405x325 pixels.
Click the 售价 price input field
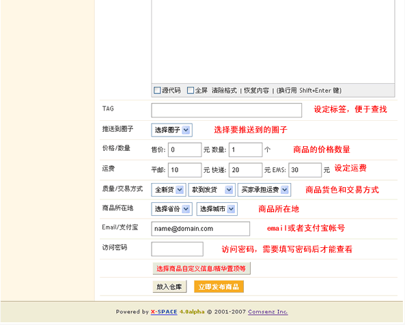(x=184, y=150)
